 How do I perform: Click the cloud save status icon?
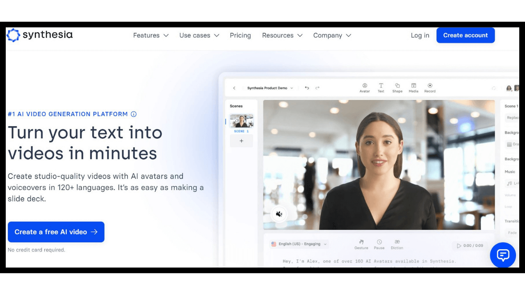pyautogui.click(x=494, y=88)
